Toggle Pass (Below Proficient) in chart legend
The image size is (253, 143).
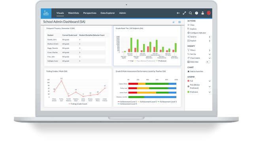[145, 61]
